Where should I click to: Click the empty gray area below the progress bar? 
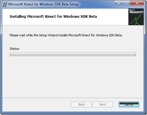point(73,76)
